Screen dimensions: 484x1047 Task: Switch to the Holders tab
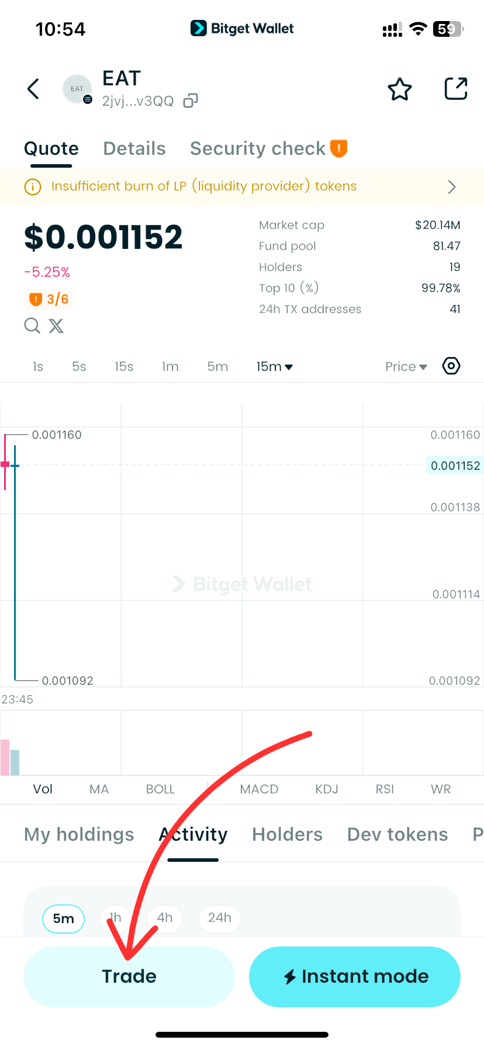[287, 834]
